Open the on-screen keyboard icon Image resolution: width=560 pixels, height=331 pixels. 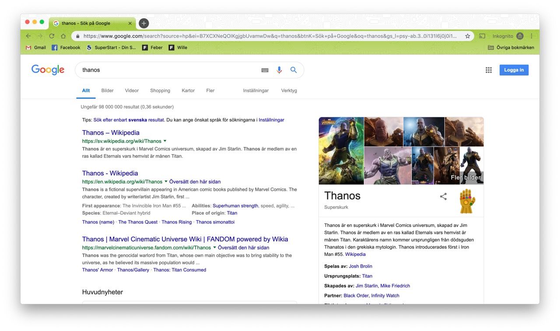[265, 70]
